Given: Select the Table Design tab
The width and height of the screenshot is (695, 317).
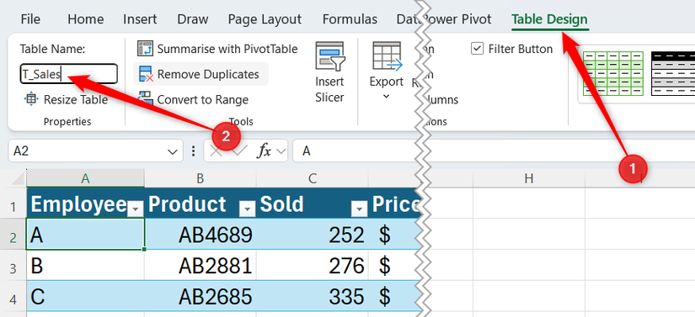Looking at the screenshot, I should click(549, 19).
